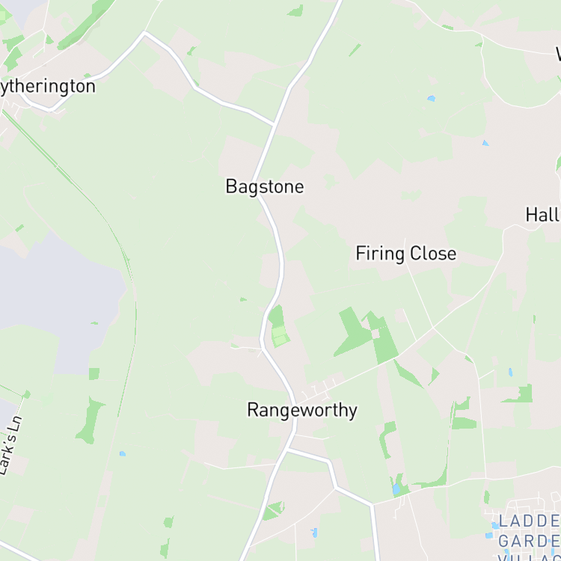Click the road fork south of Rangeworthy
The image size is (561, 561).
[x=288, y=449]
